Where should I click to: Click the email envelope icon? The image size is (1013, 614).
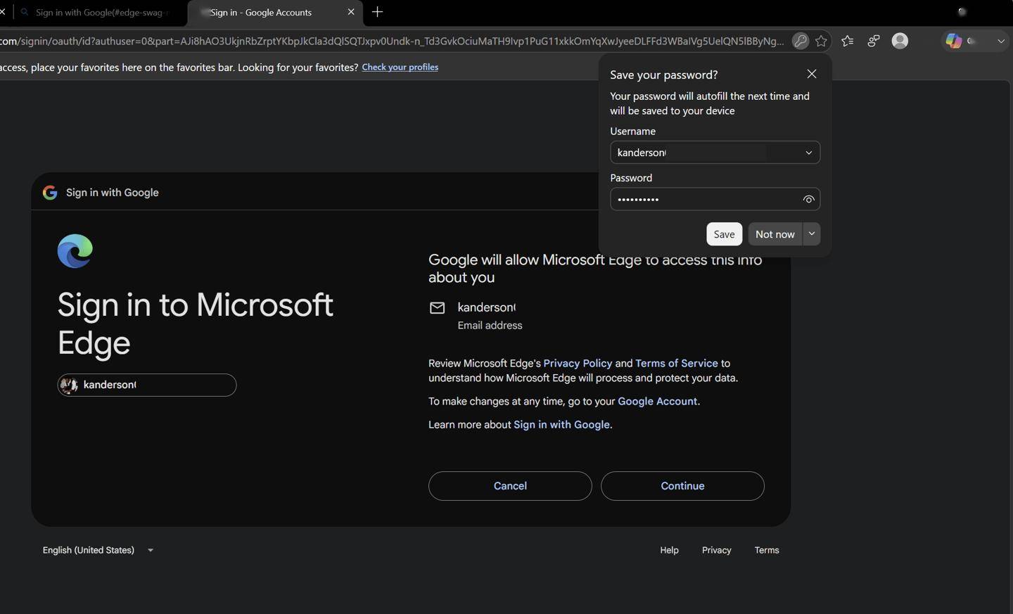point(438,307)
